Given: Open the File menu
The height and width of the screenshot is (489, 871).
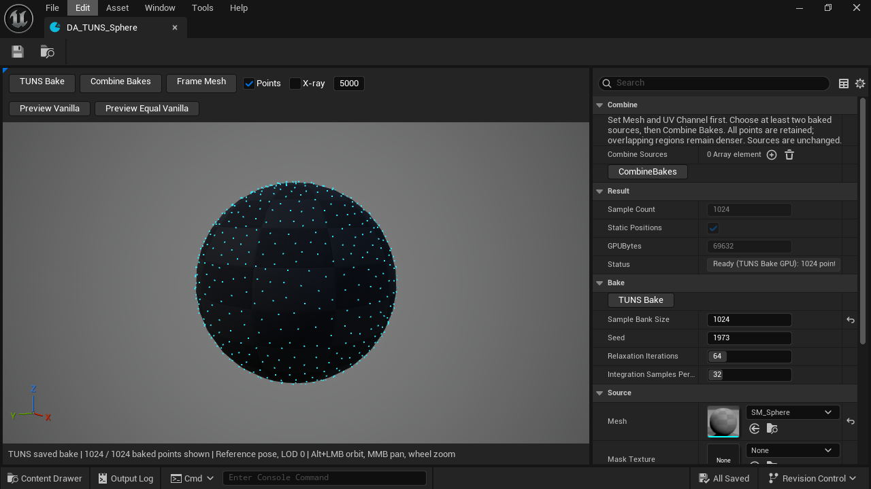Looking at the screenshot, I should point(52,8).
